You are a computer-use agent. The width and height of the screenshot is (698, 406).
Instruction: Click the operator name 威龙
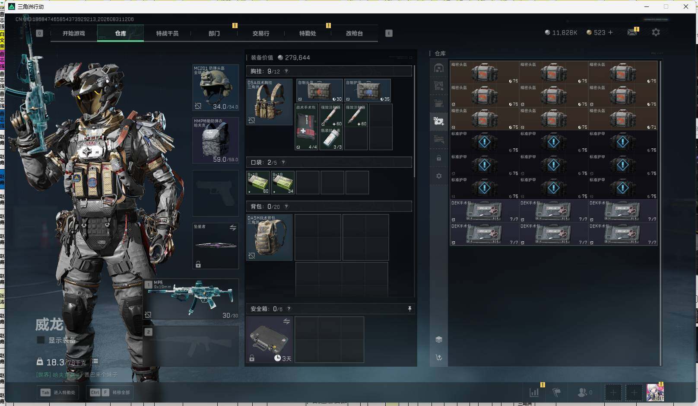point(49,324)
